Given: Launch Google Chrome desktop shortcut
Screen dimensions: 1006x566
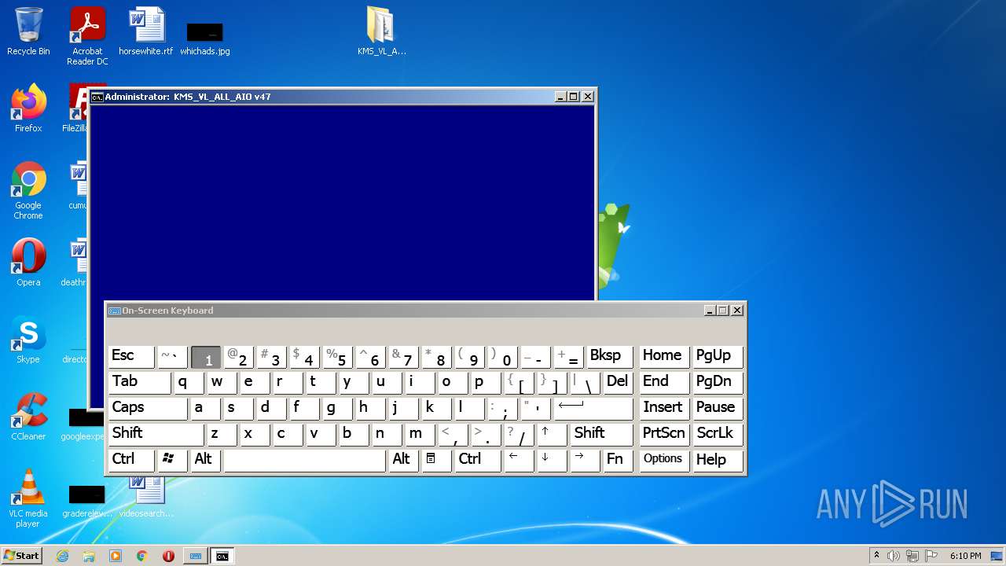Looking at the screenshot, I should 28,190.
